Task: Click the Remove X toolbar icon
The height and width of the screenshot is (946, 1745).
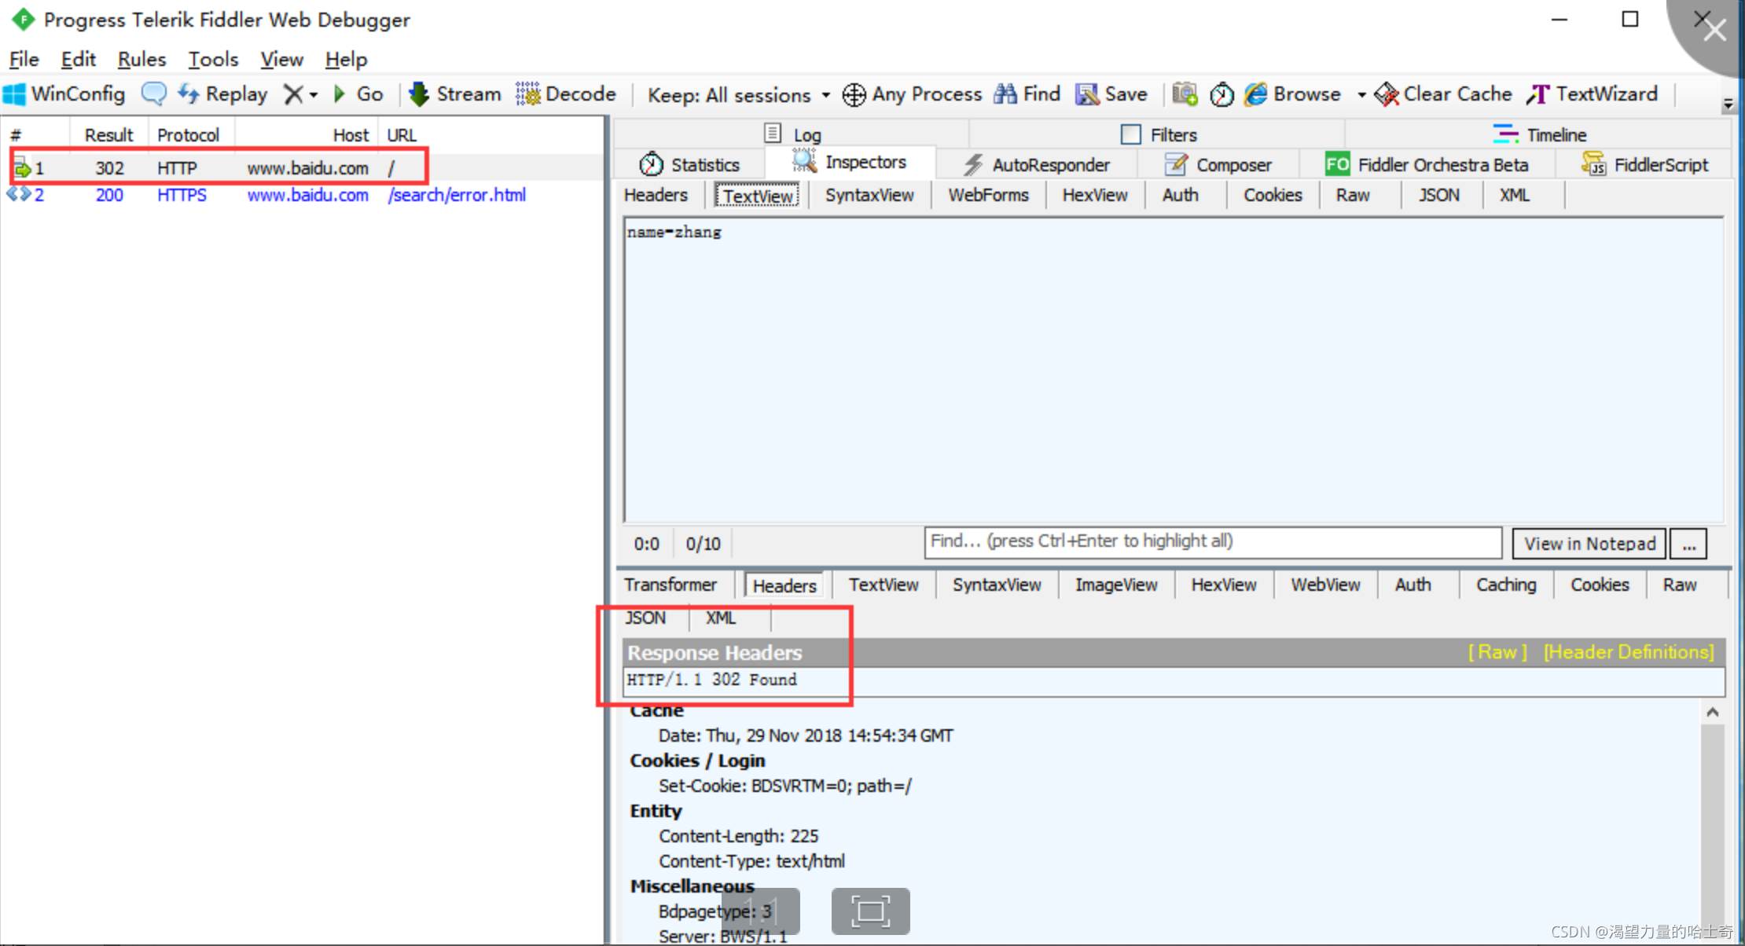Action: pyautogui.click(x=293, y=94)
